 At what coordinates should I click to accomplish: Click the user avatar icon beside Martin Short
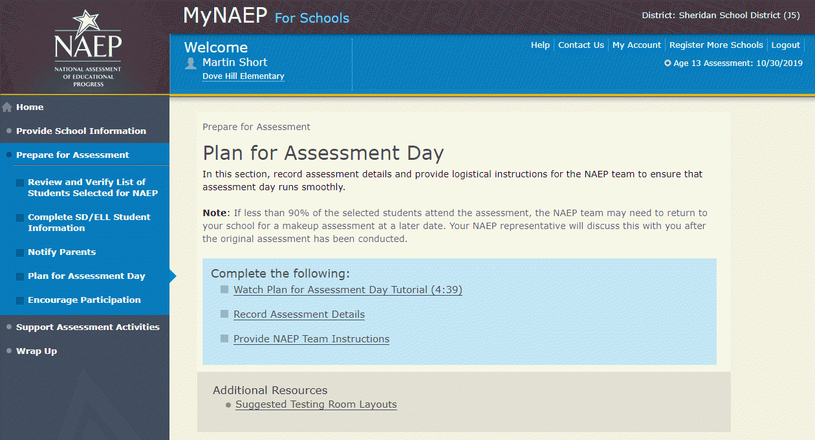pos(191,63)
